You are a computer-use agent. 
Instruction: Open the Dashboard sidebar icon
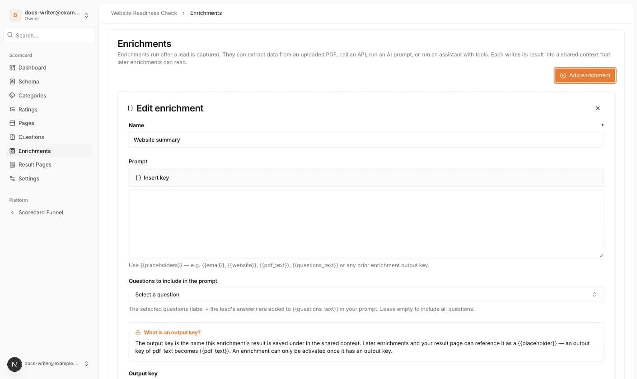click(12, 68)
